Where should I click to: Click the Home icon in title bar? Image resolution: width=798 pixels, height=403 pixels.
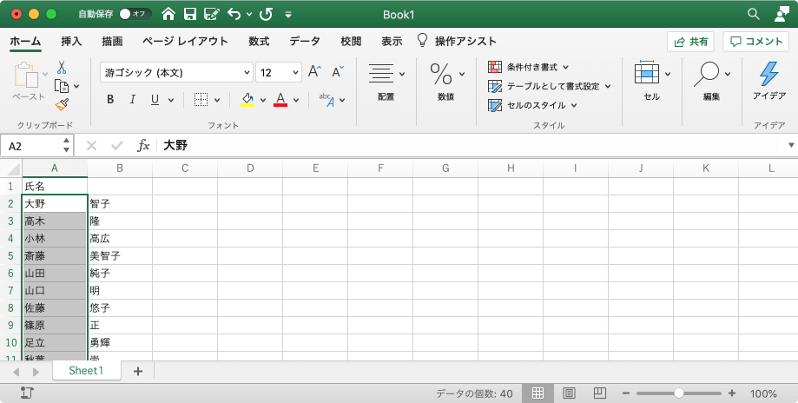(168, 14)
